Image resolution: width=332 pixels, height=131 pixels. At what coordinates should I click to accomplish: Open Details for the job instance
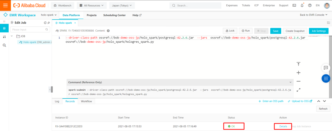click(x=283, y=126)
